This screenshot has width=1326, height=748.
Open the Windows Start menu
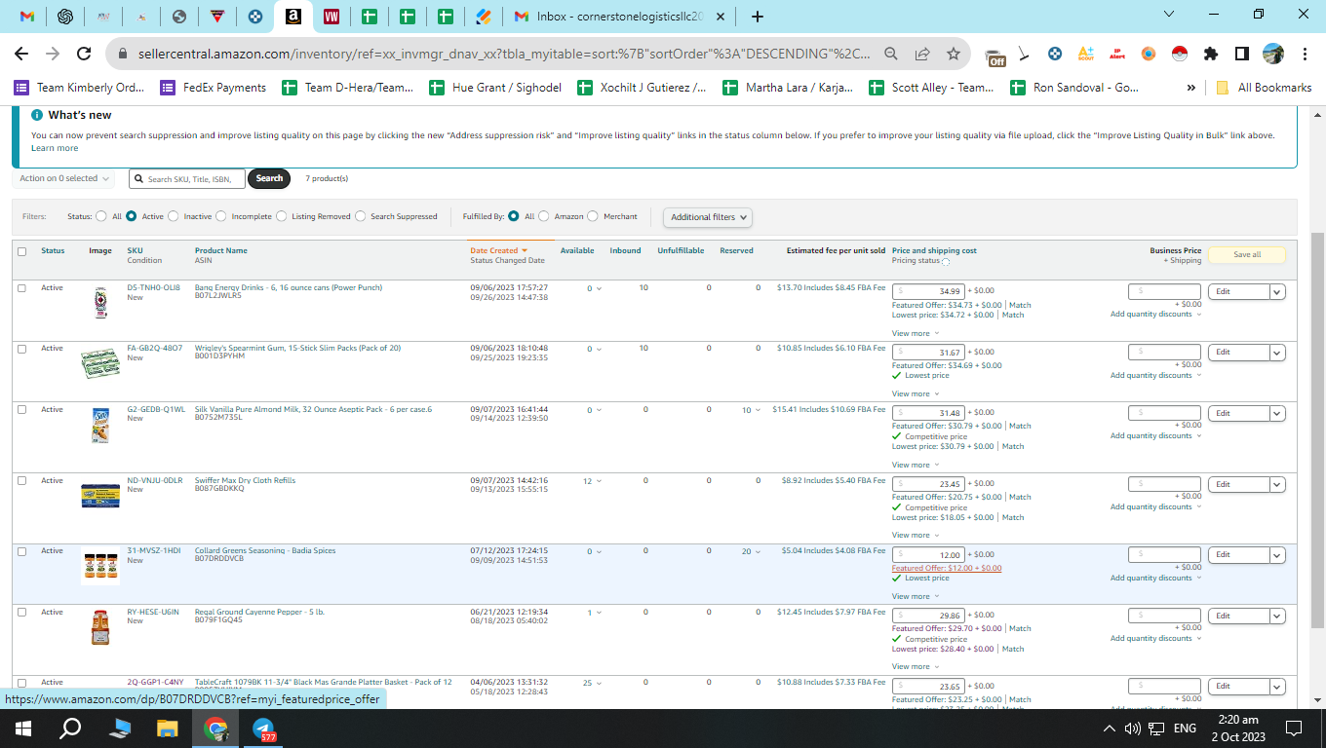tap(23, 728)
